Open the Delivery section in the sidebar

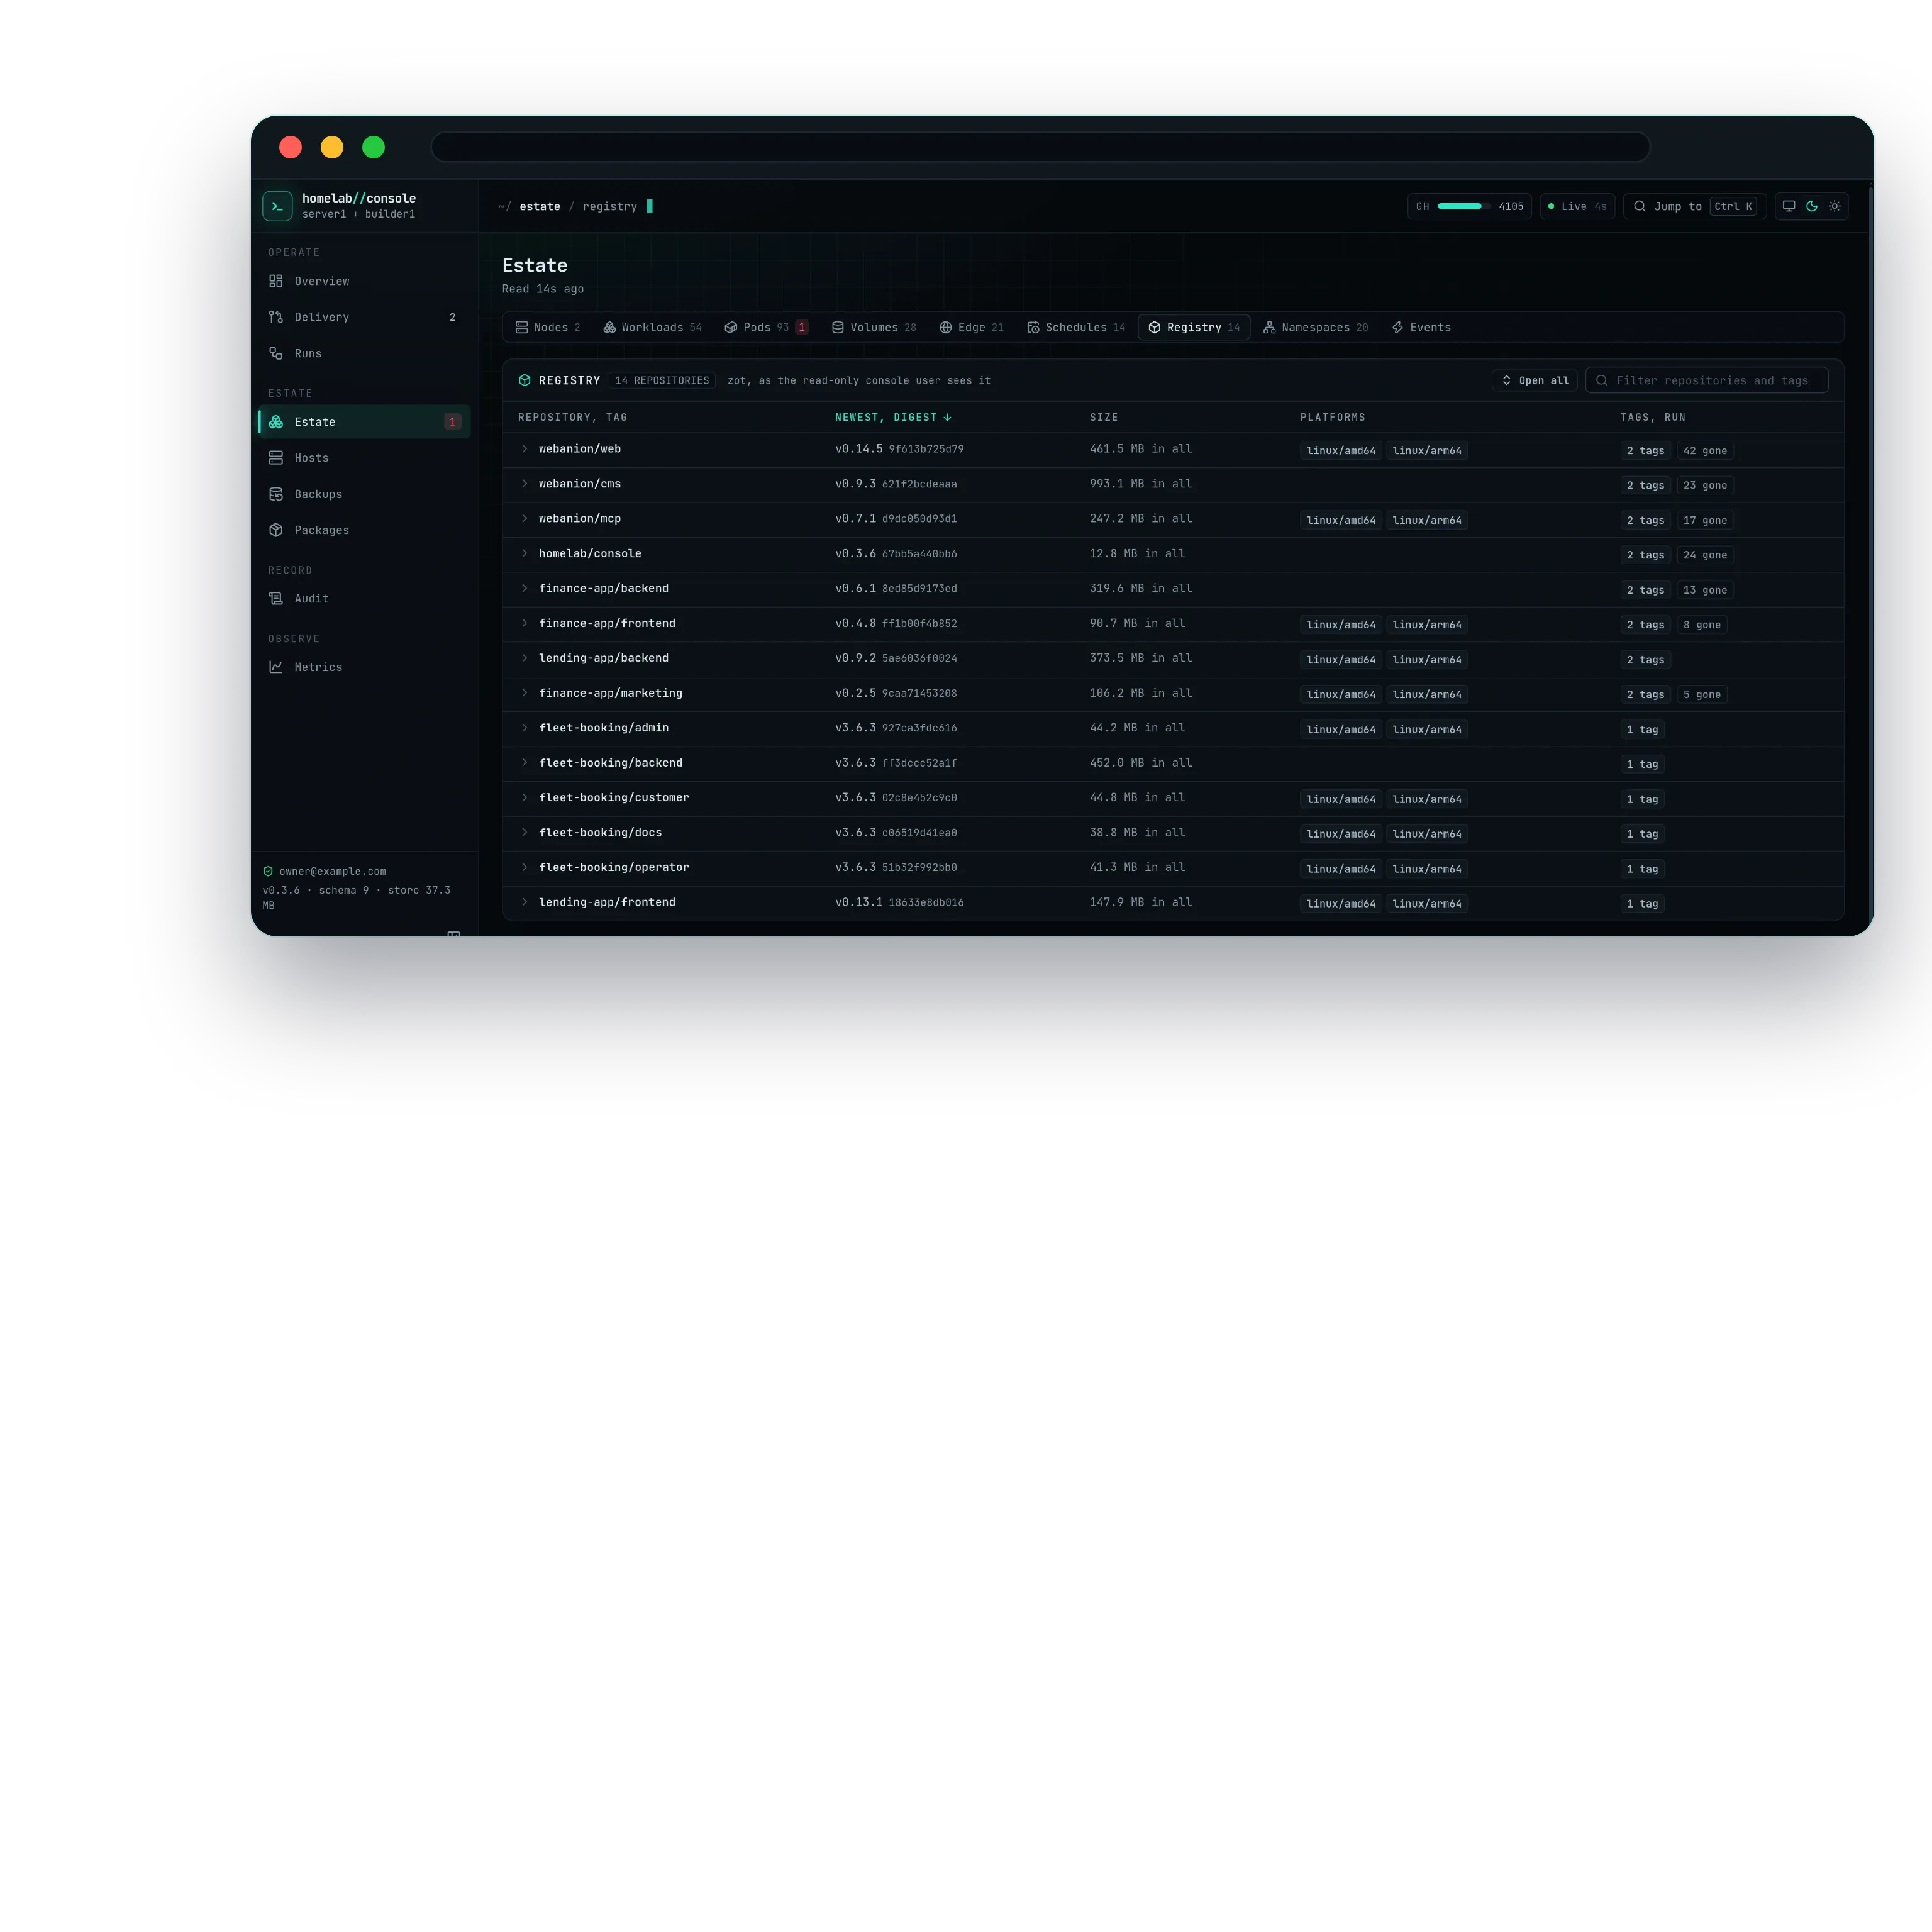point(364,317)
